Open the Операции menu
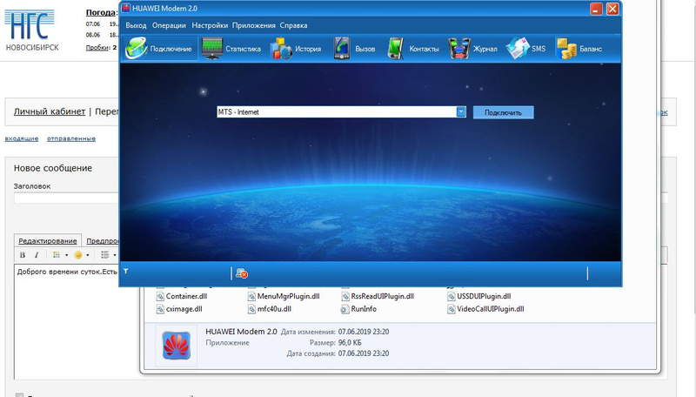The height and width of the screenshot is (397, 696). coord(169,26)
